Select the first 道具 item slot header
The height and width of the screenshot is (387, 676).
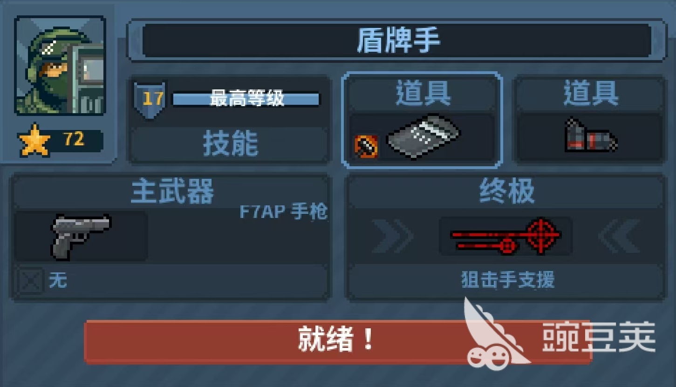[x=423, y=94]
